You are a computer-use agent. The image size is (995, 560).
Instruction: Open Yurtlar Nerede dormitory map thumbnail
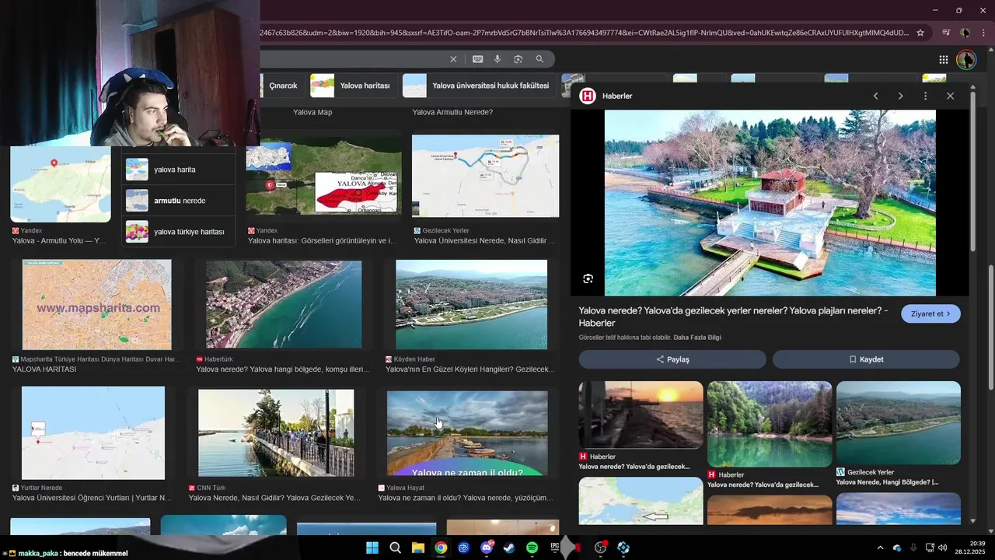click(x=93, y=432)
